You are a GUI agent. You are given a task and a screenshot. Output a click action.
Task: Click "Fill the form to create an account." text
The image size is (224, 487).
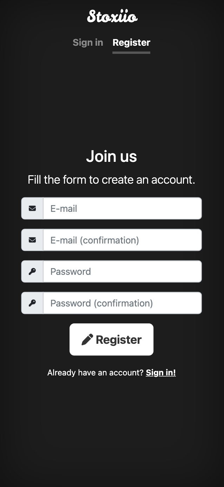[x=112, y=180]
